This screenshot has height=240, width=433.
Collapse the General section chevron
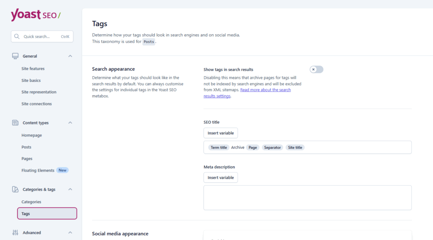tap(70, 56)
